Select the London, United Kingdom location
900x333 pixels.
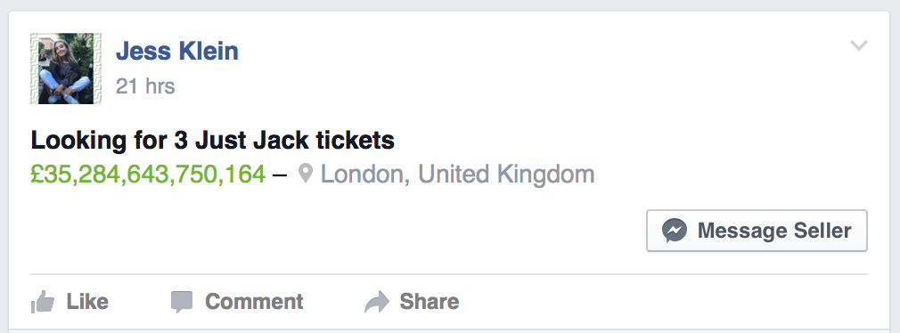tap(457, 175)
